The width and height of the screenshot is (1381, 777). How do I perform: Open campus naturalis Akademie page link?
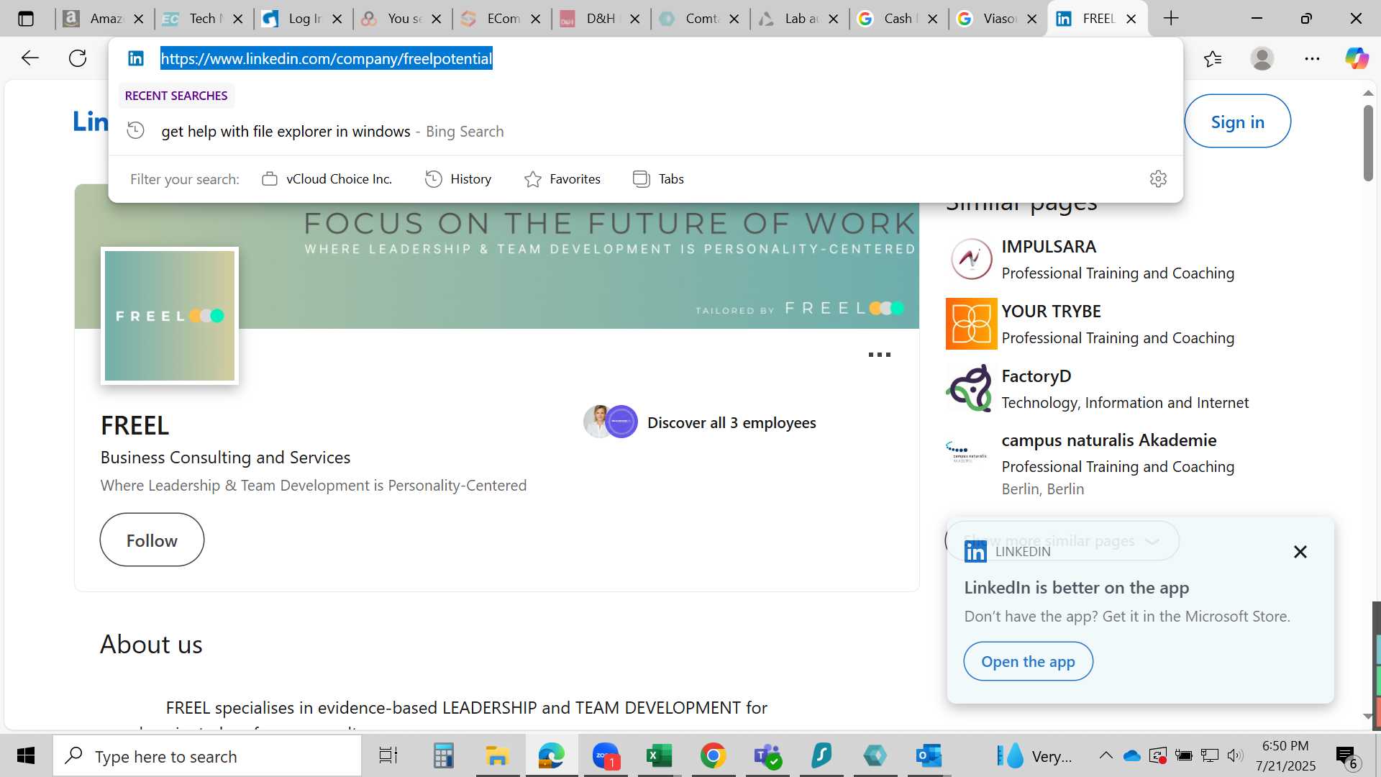[x=1109, y=440]
